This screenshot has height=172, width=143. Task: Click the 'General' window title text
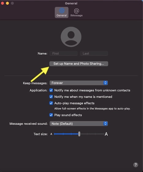(x=71, y=3)
